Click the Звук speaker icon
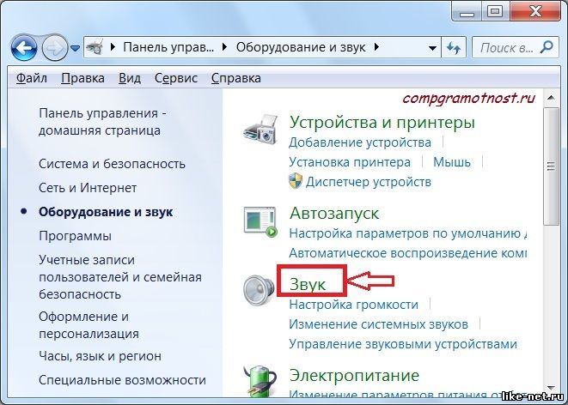 (x=260, y=293)
